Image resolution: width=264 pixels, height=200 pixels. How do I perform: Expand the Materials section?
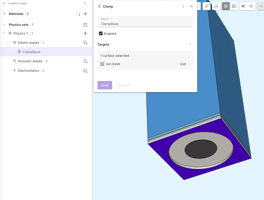pos(4,14)
